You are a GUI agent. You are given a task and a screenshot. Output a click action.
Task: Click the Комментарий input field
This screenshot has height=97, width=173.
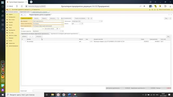(x=48, y=91)
